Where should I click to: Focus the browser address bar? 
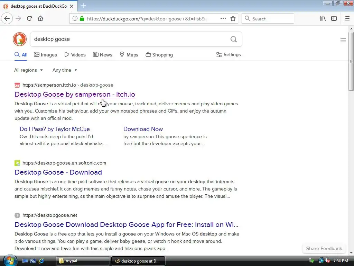[x=147, y=19]
